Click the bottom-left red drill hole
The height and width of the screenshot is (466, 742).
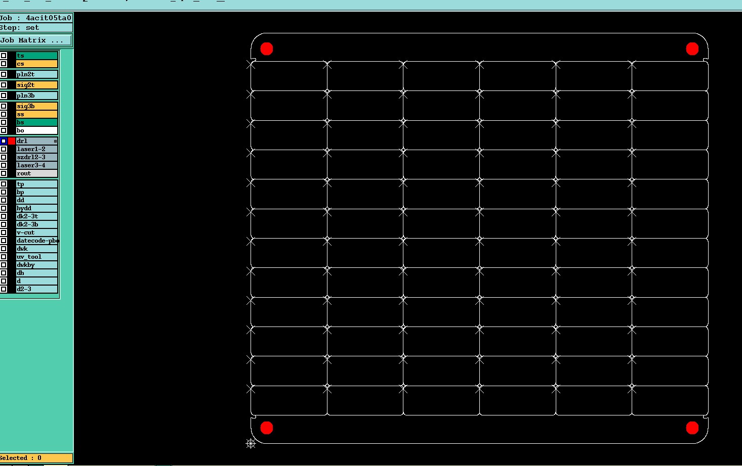[x=267, y=428]
